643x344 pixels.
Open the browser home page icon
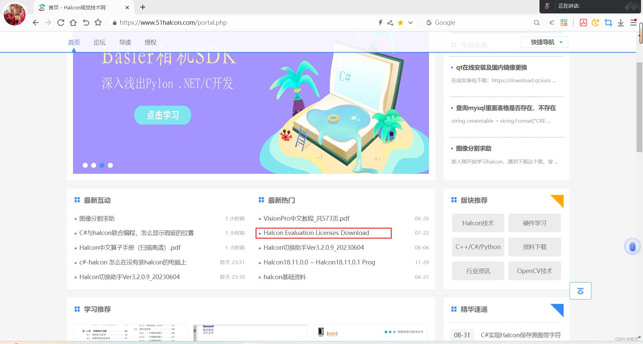coord(73,23)
